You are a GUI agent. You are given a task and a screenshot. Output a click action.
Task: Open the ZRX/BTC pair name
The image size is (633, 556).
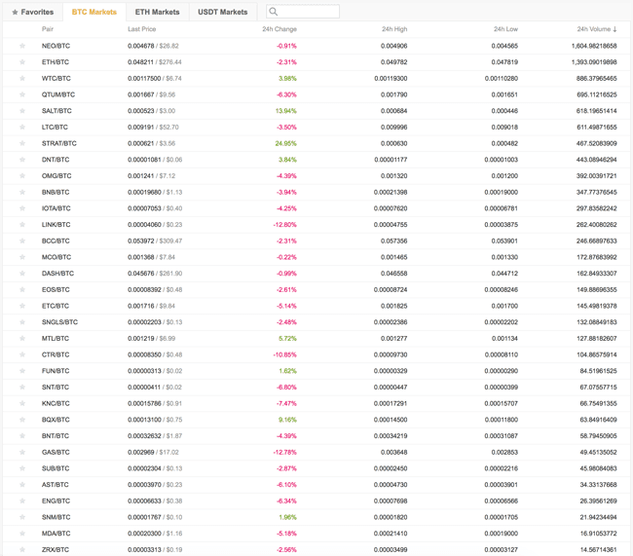click(56, 549)
